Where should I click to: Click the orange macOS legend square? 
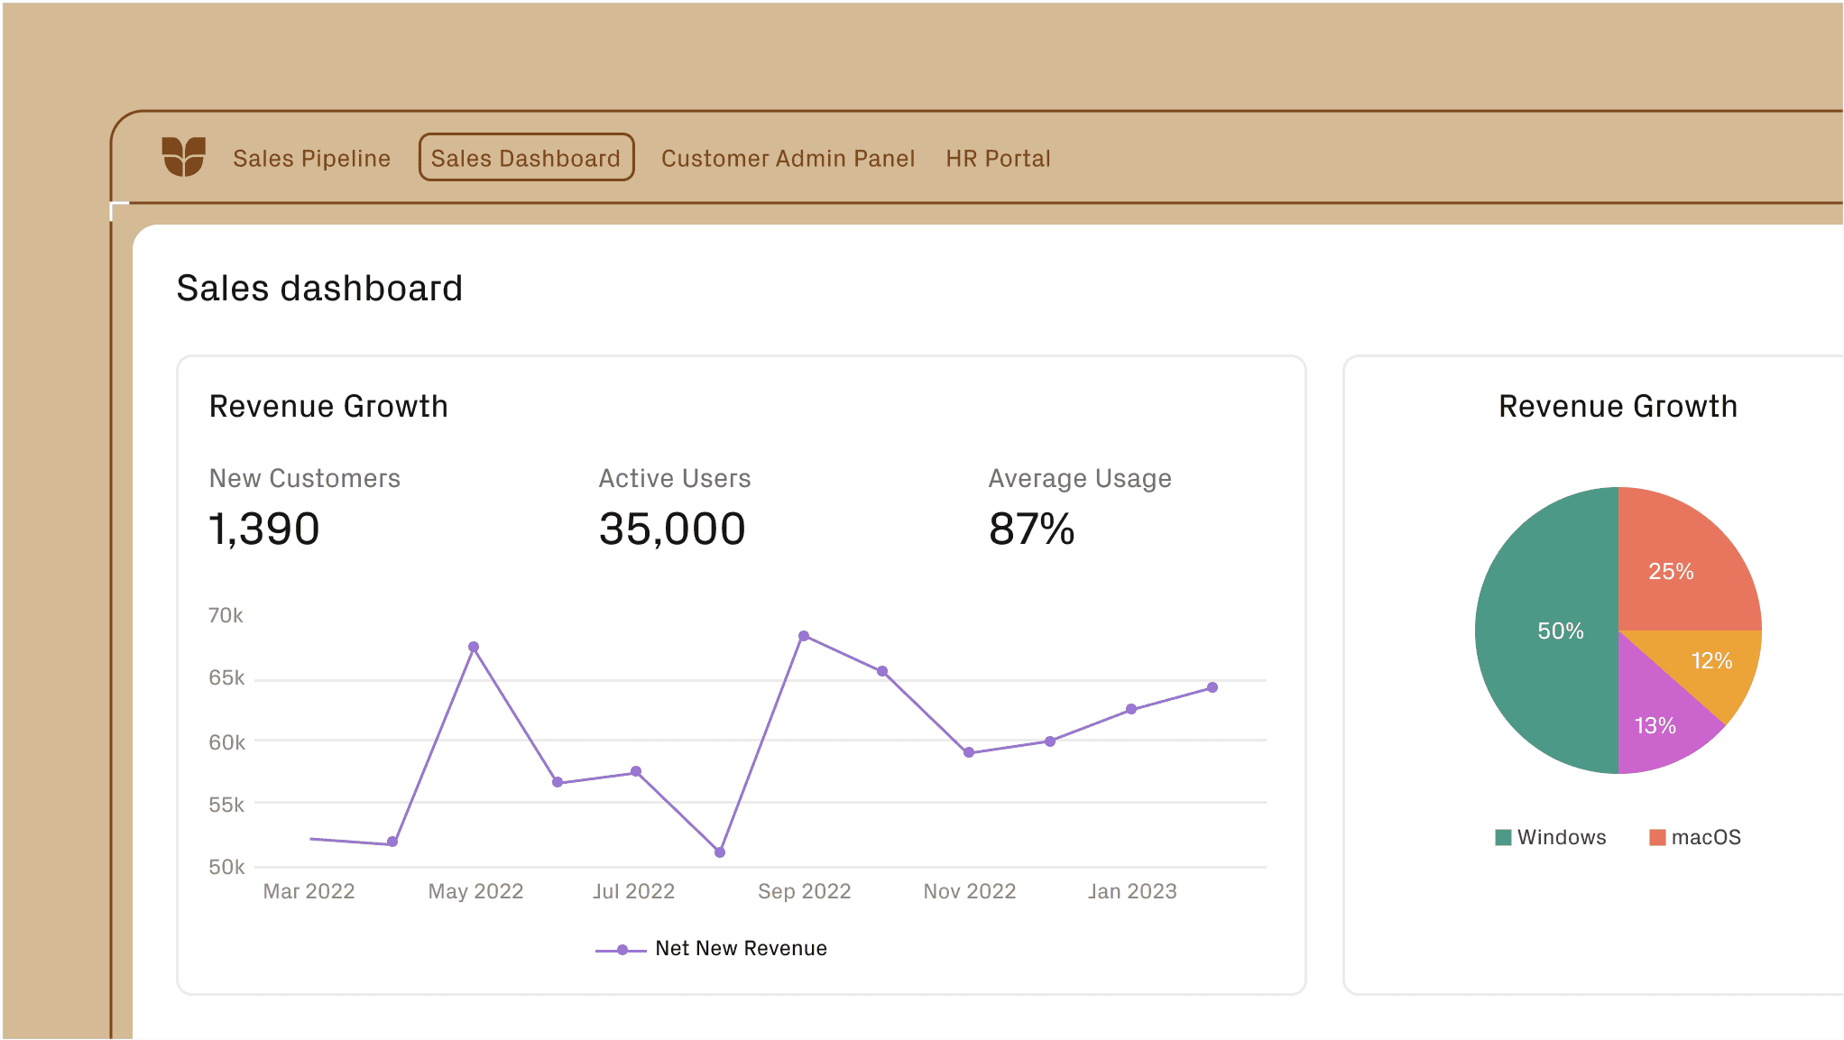[1657, 836]
